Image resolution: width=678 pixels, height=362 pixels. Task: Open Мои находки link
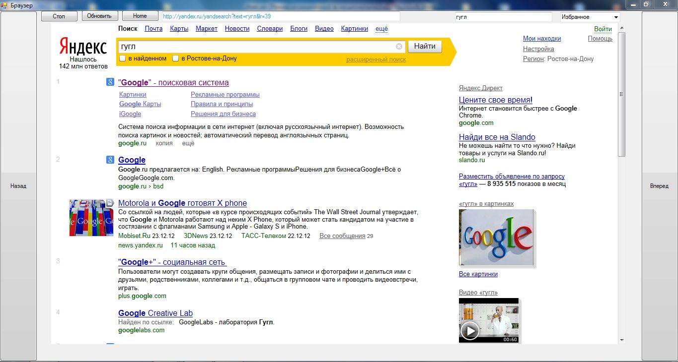click(542, 39)
